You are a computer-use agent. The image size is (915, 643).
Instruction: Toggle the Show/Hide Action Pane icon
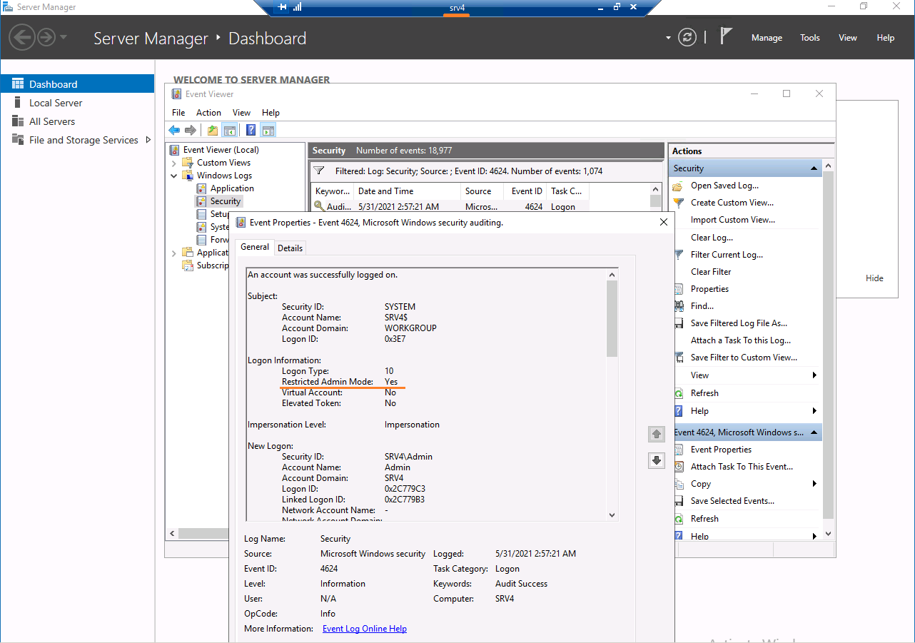pos(268,130)
